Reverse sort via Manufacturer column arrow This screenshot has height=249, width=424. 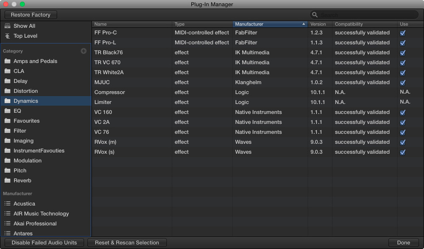[304, 24]
